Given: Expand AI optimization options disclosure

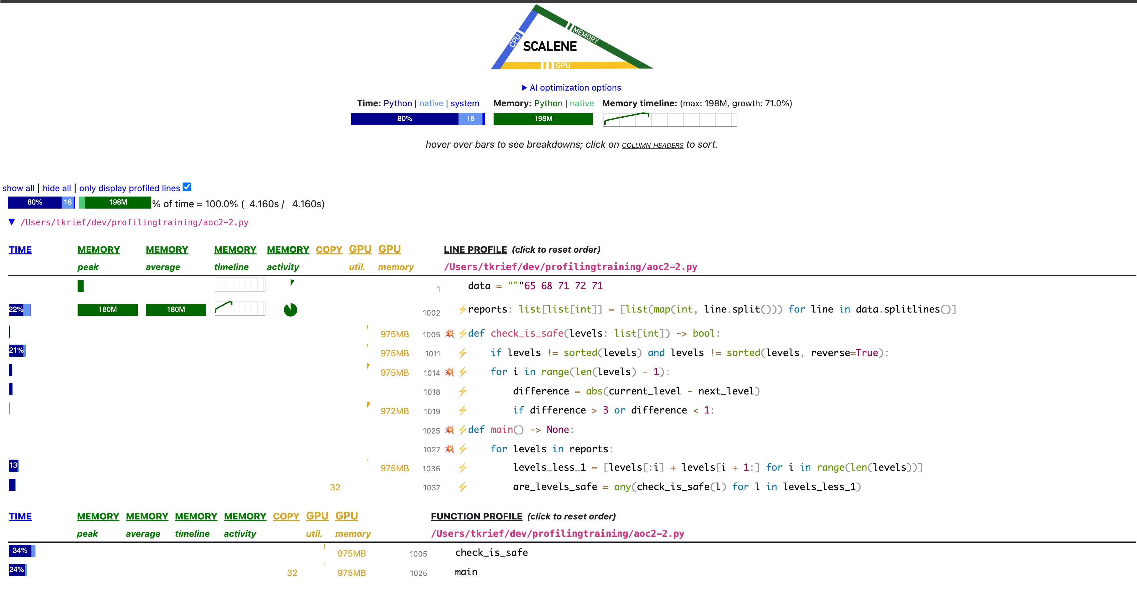Looking at the screenshot, I should tap(571, 88).
